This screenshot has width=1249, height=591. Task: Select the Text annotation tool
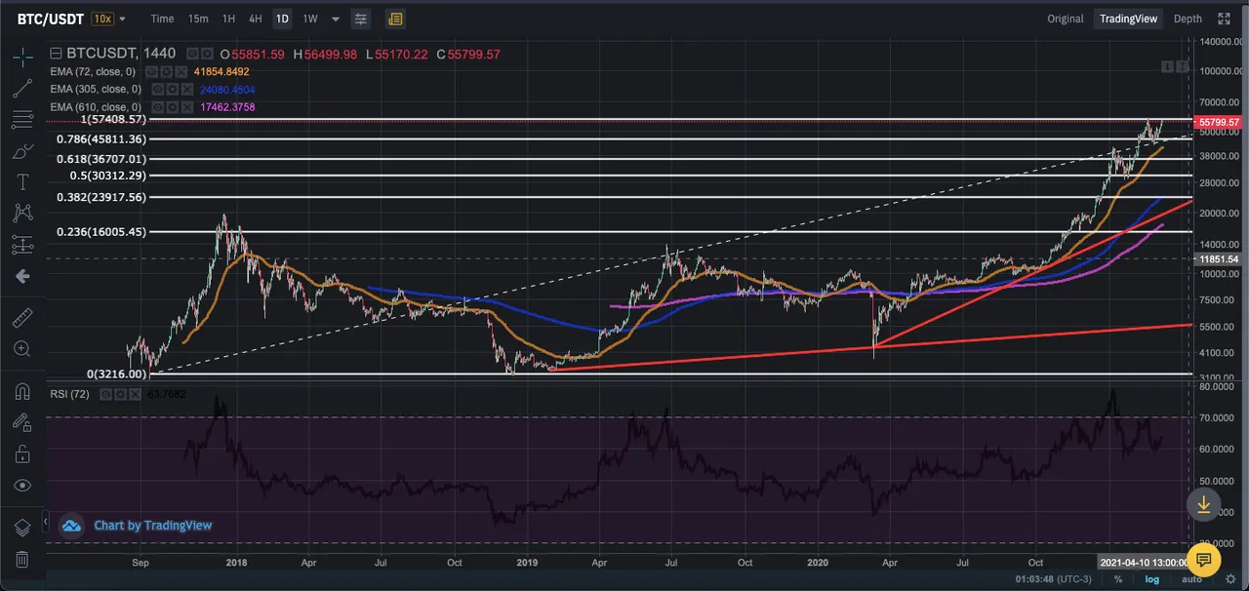(22, 182)
